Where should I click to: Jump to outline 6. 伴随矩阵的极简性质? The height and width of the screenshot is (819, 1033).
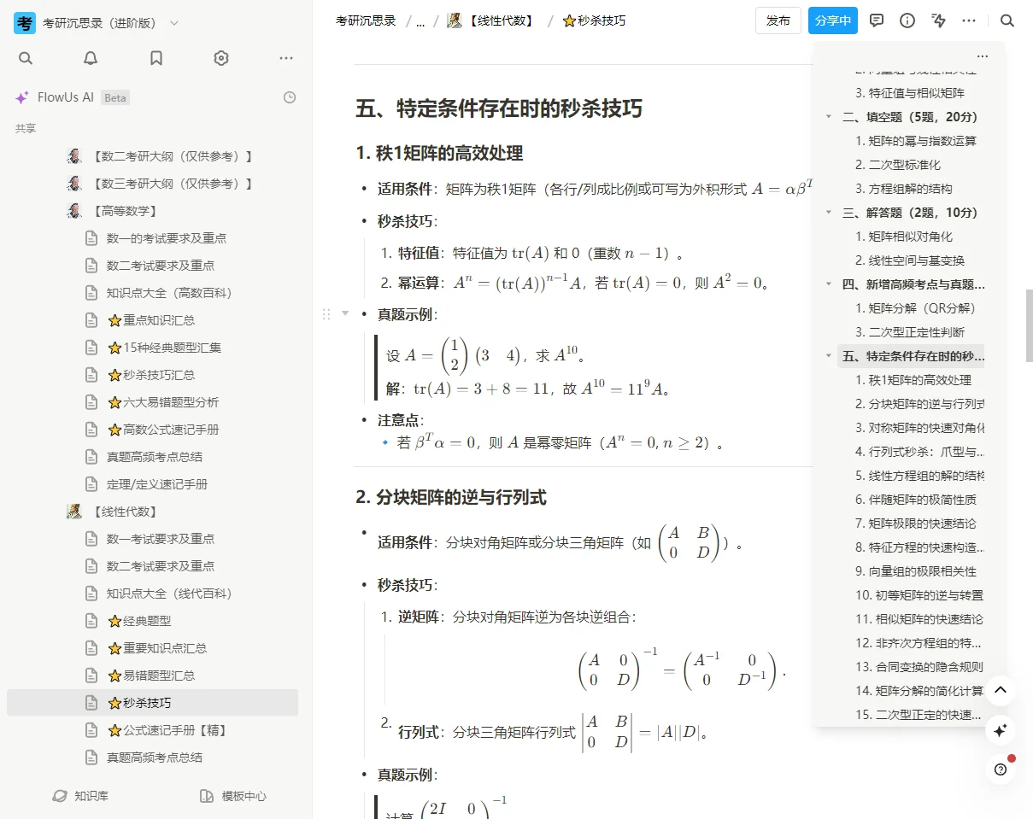pyautogui.click(x=916, y=500)
